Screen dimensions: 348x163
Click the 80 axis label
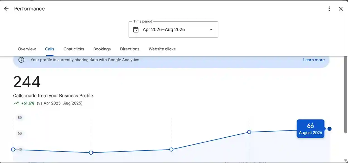[x=20, y=118]
